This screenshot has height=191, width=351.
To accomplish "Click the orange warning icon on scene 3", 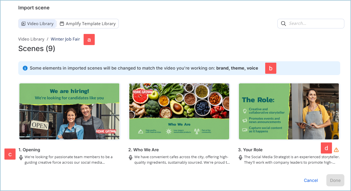I will (x=336, y=150).
